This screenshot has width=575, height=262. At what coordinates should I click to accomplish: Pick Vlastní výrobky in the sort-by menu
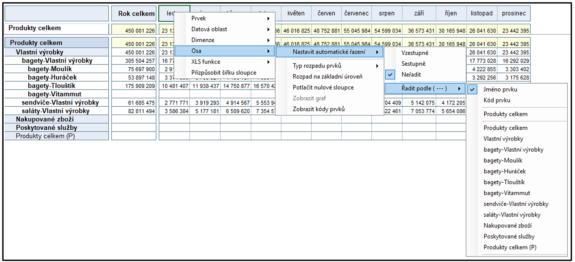517,139
